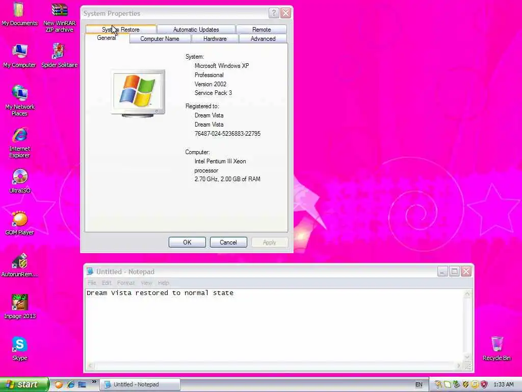Click 'Microsoft Windows XP' text

tap(222, 66)
